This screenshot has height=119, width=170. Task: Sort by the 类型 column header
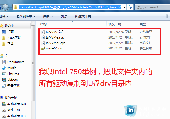[x=143, y=24]
